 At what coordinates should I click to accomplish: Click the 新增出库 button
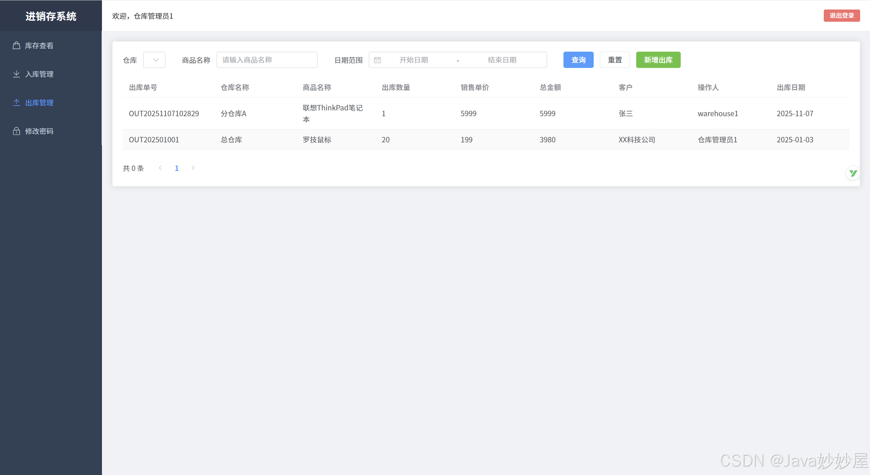click(x=658, y=60)
